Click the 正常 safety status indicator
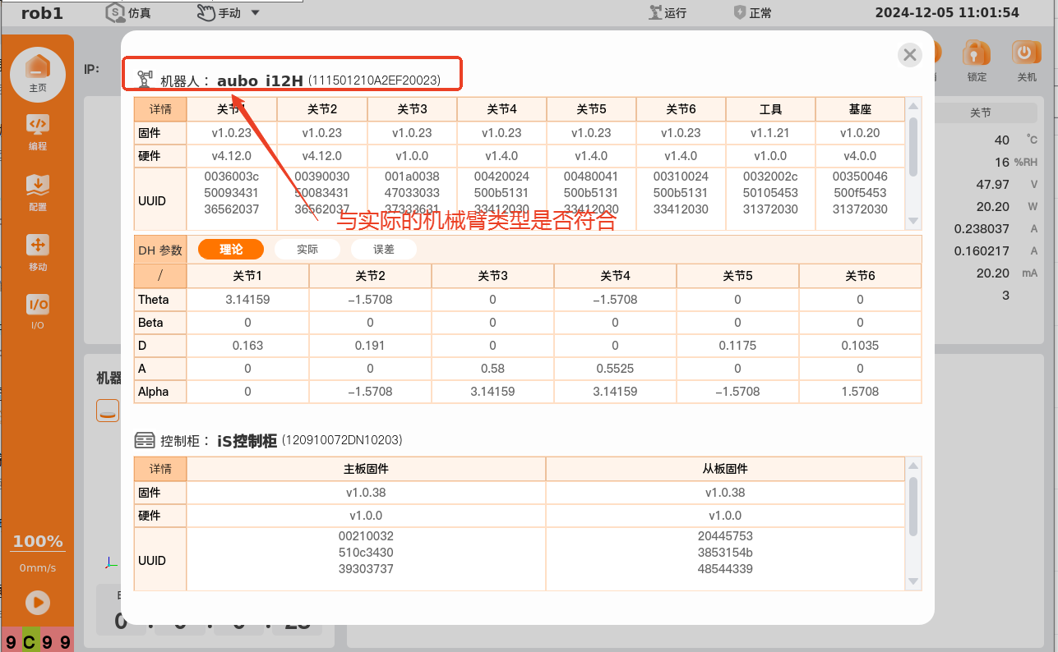 coord(752,12)
